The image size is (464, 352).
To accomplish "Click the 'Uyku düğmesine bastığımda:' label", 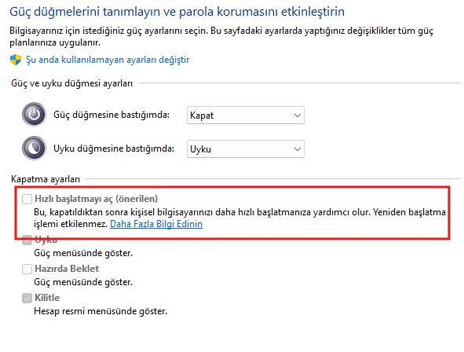I will [x=114, y=148].
